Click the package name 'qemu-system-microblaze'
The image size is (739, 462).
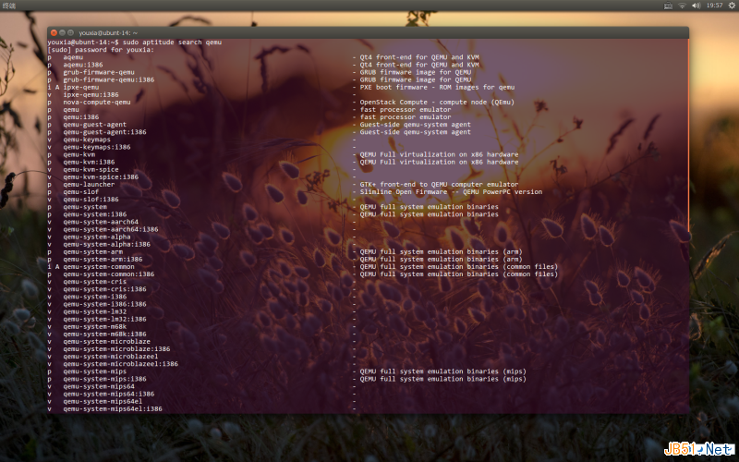click(x=107, y=342)
